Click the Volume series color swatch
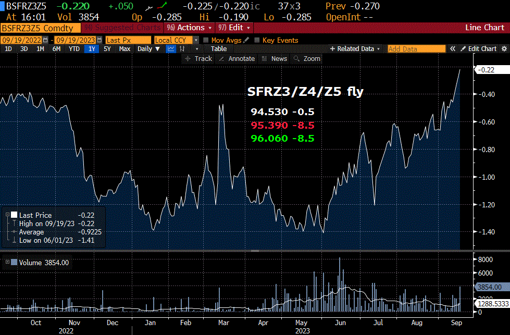Viewport: 510px width, 335px height. tap(14, 262)
